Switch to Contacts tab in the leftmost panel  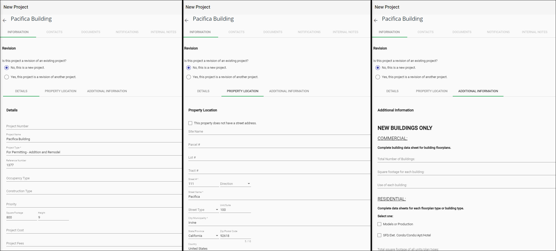(54, 32)
